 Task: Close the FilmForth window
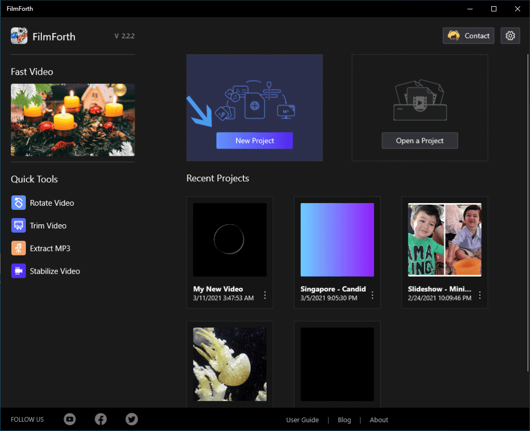517,9
